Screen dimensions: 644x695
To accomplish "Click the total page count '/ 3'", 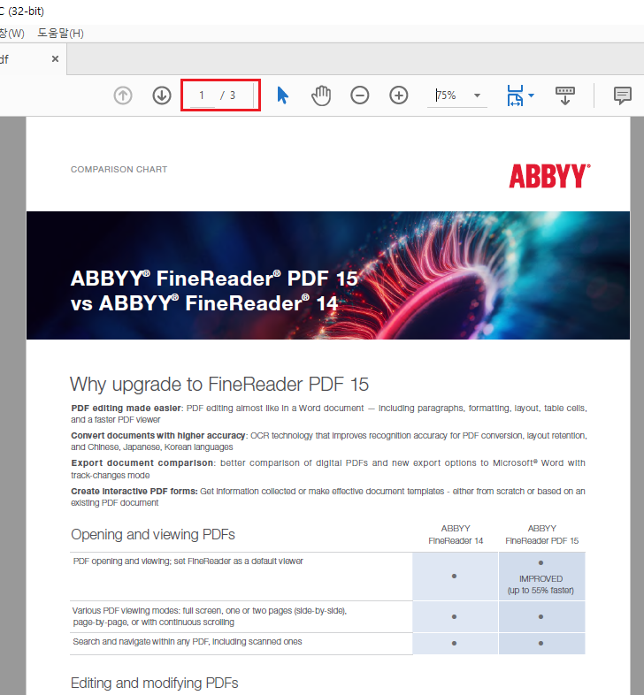I will click(228, 95).
